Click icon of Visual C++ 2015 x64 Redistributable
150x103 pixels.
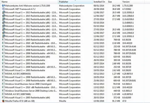pyautogui.click(x=3, y=33)
